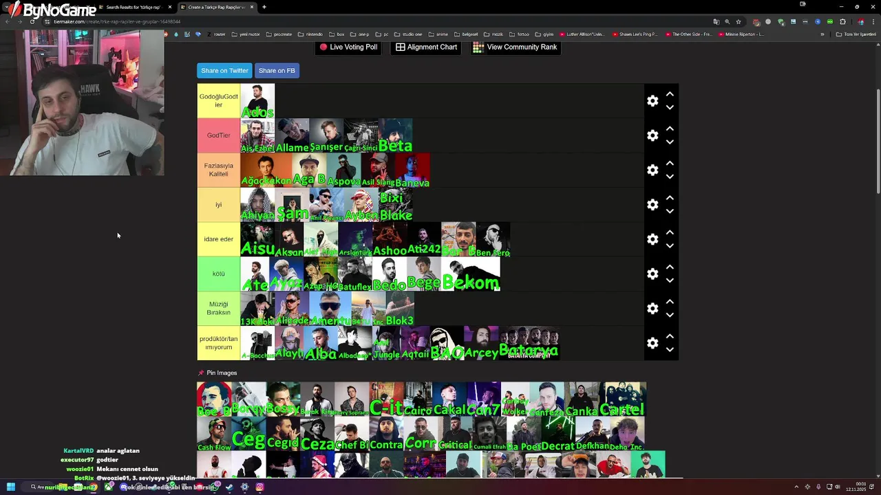
Task: Select Şam image in iyi row
Action: [292, 205]
